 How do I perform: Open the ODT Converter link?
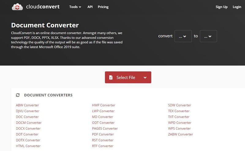[x=103, y=123]
